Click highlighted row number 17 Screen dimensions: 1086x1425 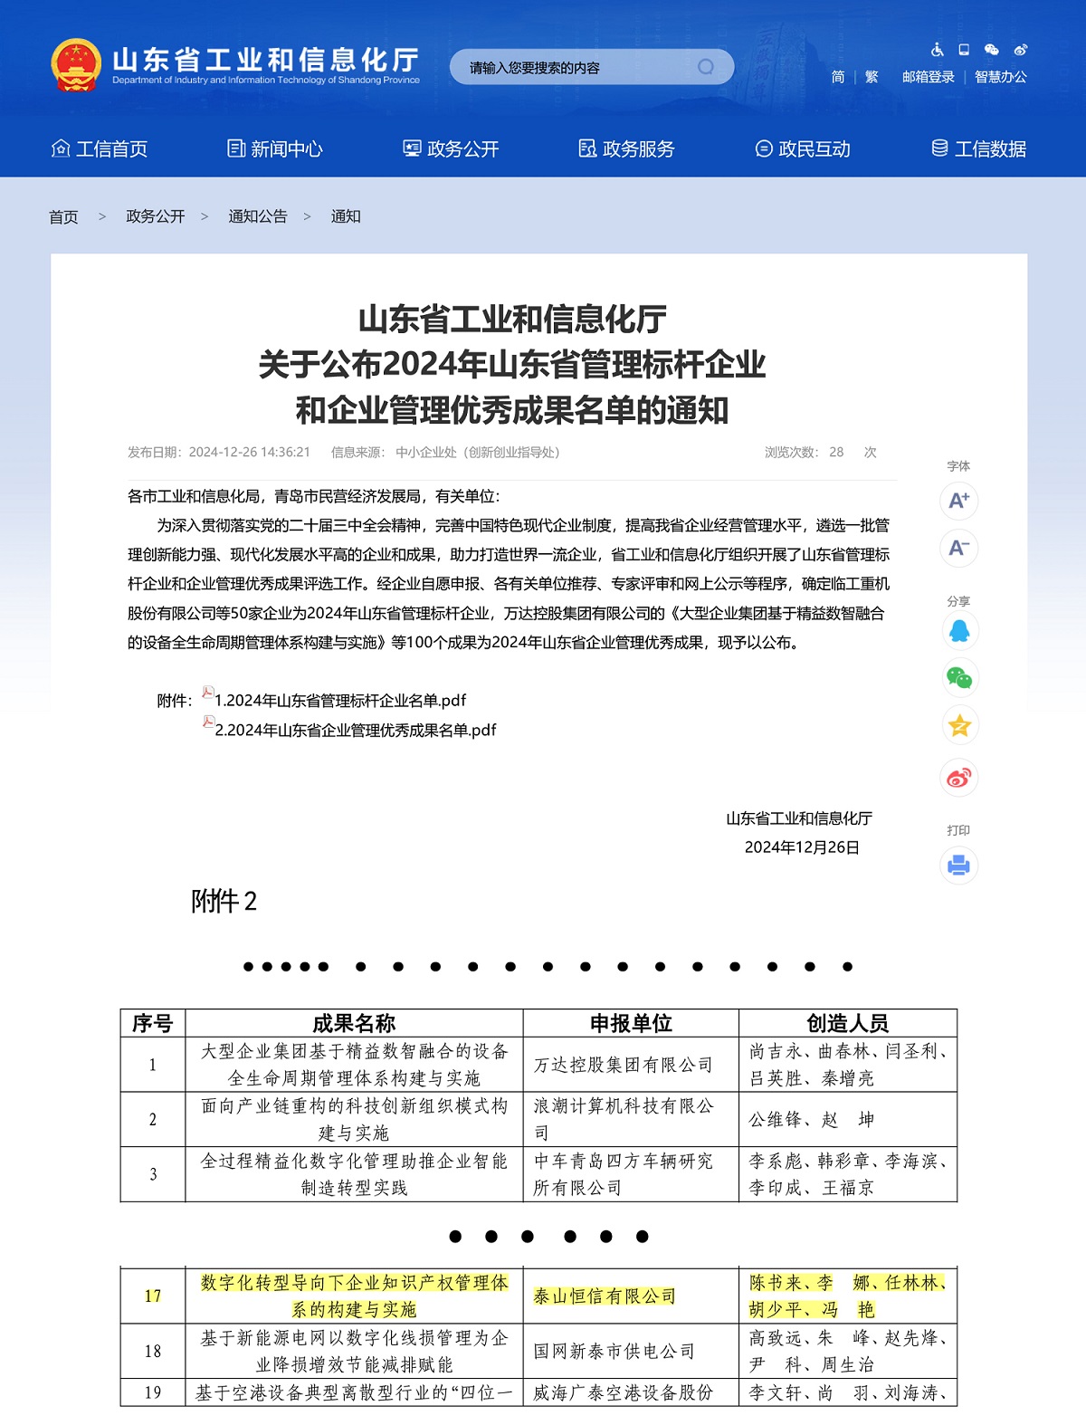pos(153,1296)
